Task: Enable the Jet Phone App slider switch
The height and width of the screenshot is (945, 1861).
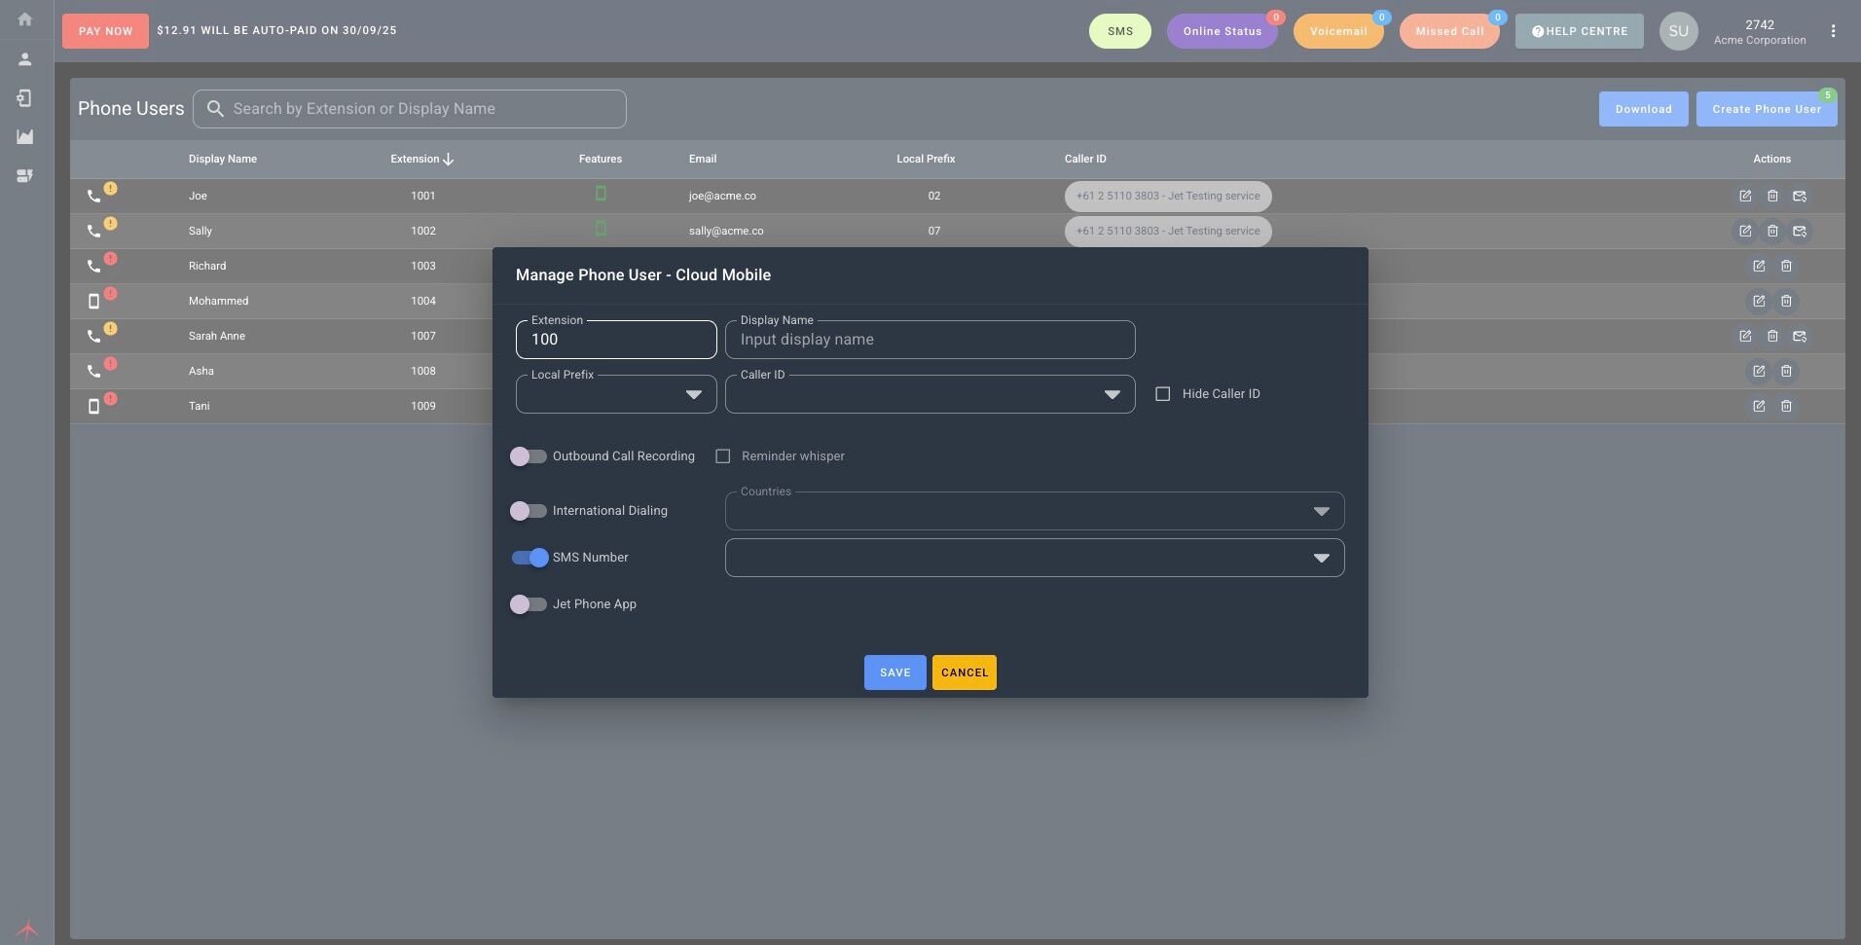Action: coord(529,604)
